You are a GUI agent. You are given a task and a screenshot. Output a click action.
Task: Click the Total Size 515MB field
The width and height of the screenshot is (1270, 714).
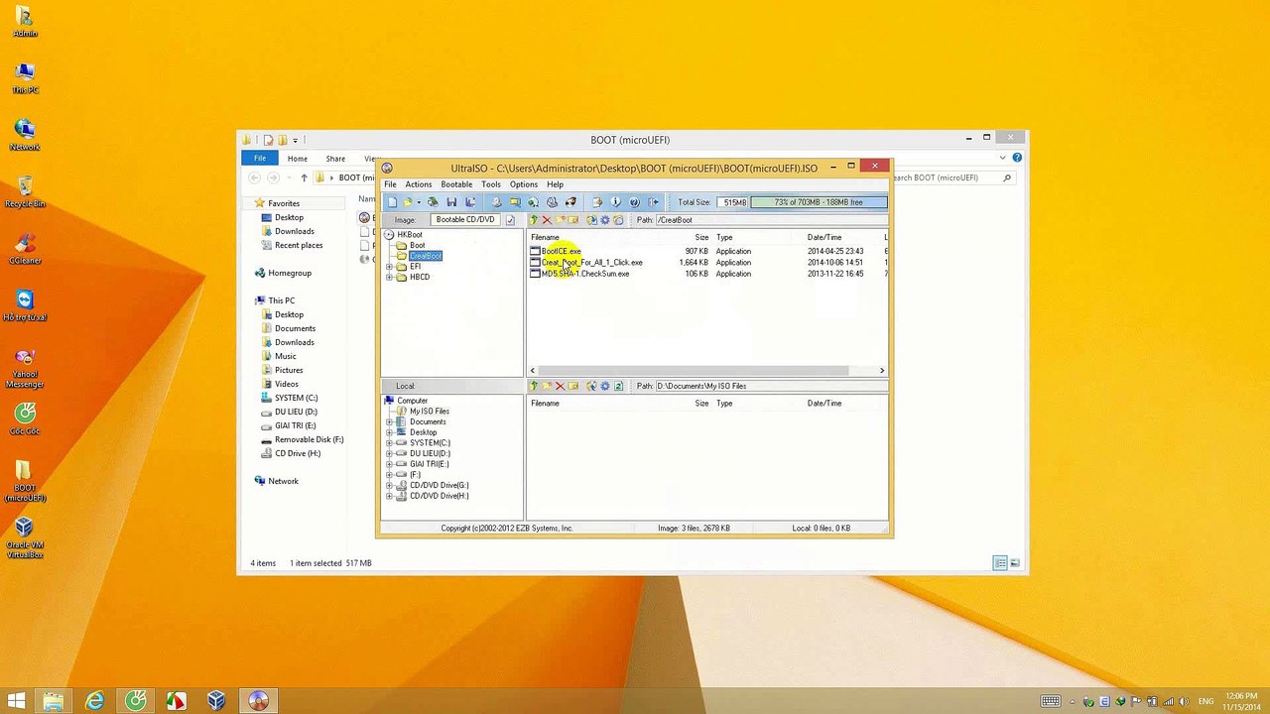[733, 202]
